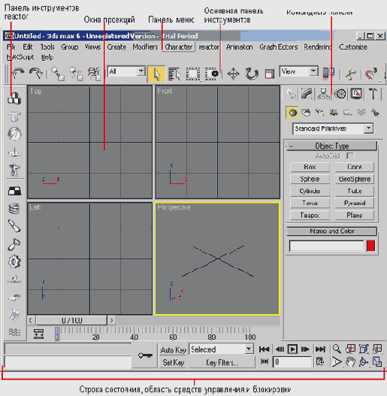The height and width of the screenshot is (396, 387).
Task: Collapse the Object Type rollout
Action: pos(331,146)
